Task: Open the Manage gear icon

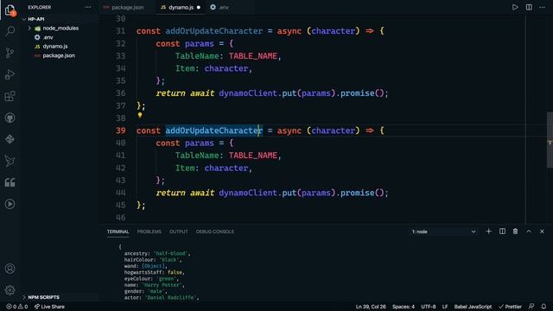Action: (10, 290)
